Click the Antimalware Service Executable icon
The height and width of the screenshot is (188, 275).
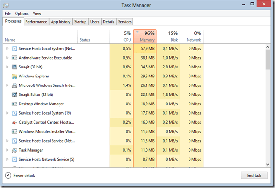[14, 58]
